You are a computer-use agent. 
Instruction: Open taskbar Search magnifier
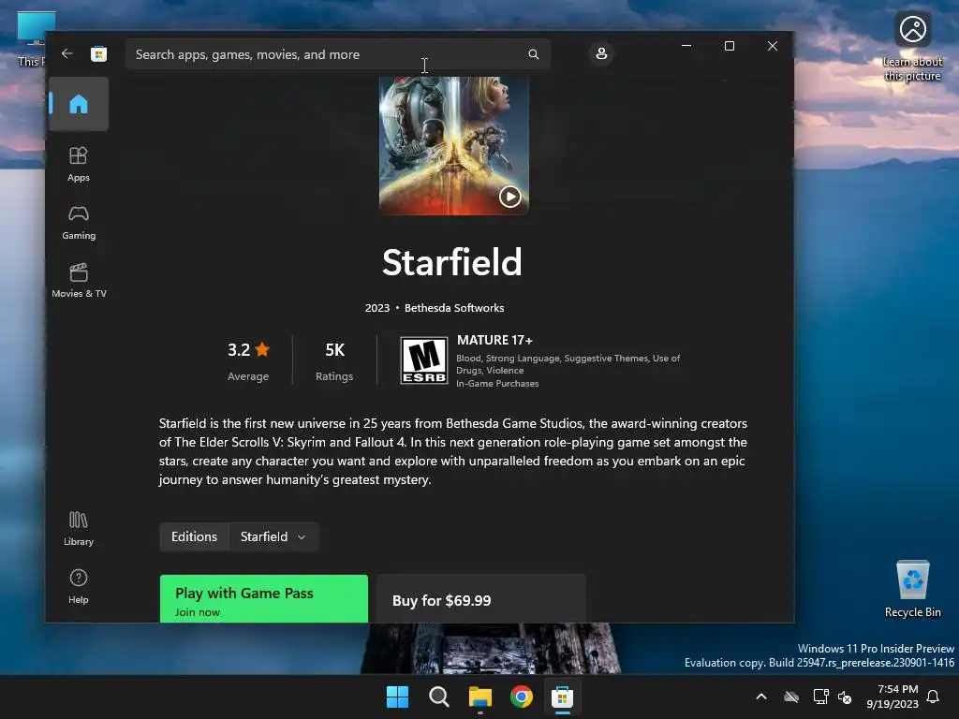click(438, 697)
